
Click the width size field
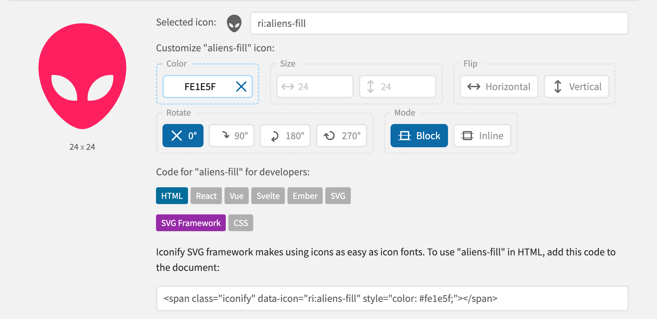pos(315,87)
